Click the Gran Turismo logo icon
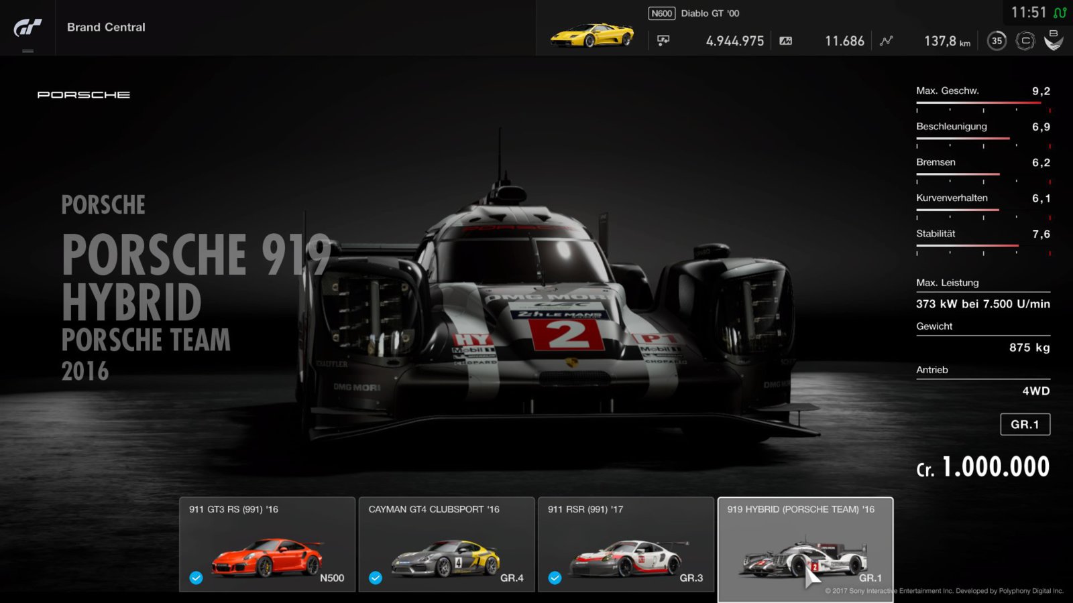The image size is (1073, 603). tap(27, 27)
